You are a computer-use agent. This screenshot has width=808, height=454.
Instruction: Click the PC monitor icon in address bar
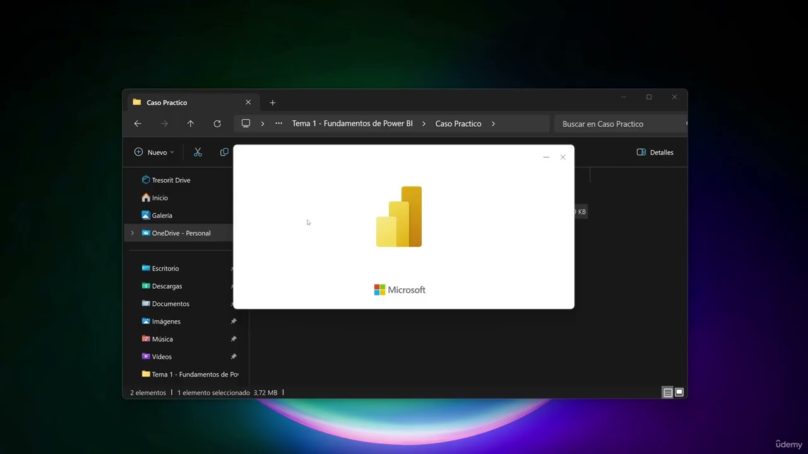click(246, 124)
